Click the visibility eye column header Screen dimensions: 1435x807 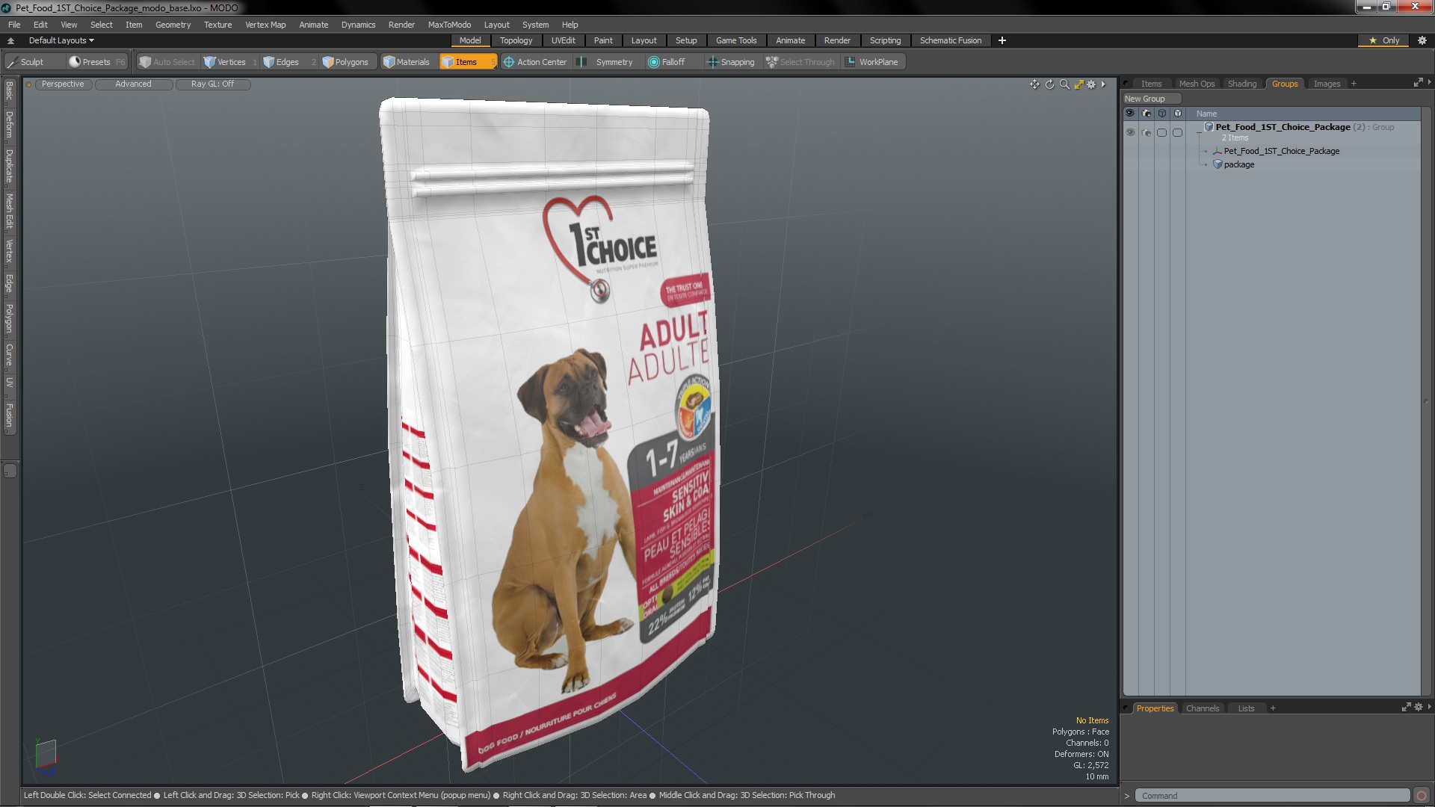[x=1130, y=114]
